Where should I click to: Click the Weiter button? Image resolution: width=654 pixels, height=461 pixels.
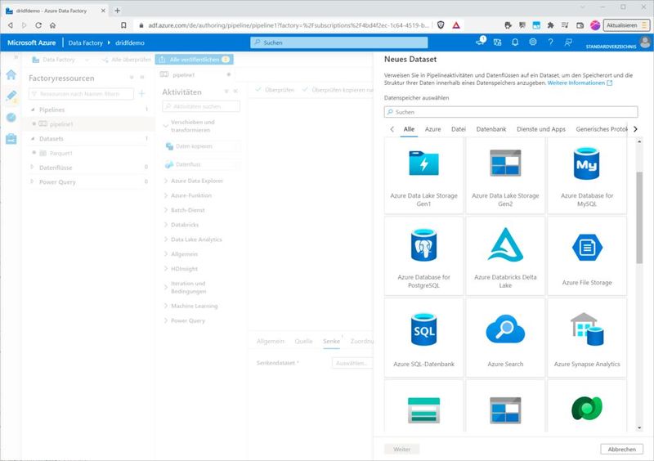point(401,450)
